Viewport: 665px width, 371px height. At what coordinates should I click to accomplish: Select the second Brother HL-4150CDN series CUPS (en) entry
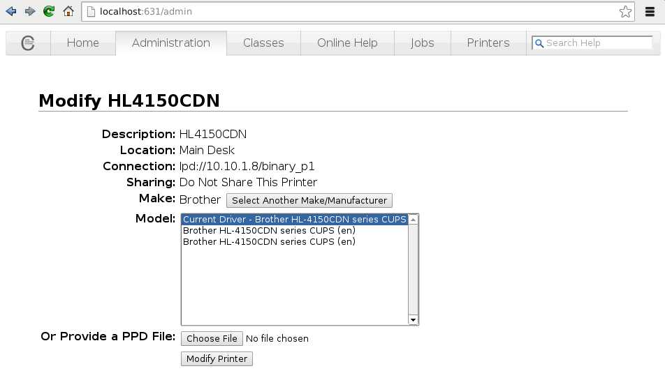click(x=295, y=230)
